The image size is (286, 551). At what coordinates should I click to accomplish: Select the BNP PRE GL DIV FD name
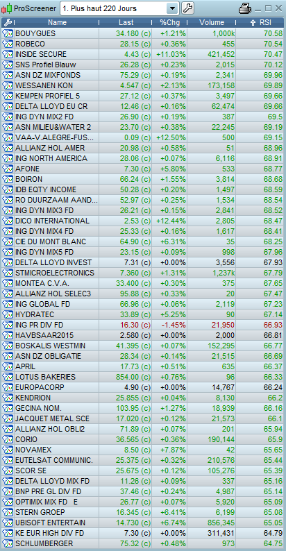click(x=48, y=491)
